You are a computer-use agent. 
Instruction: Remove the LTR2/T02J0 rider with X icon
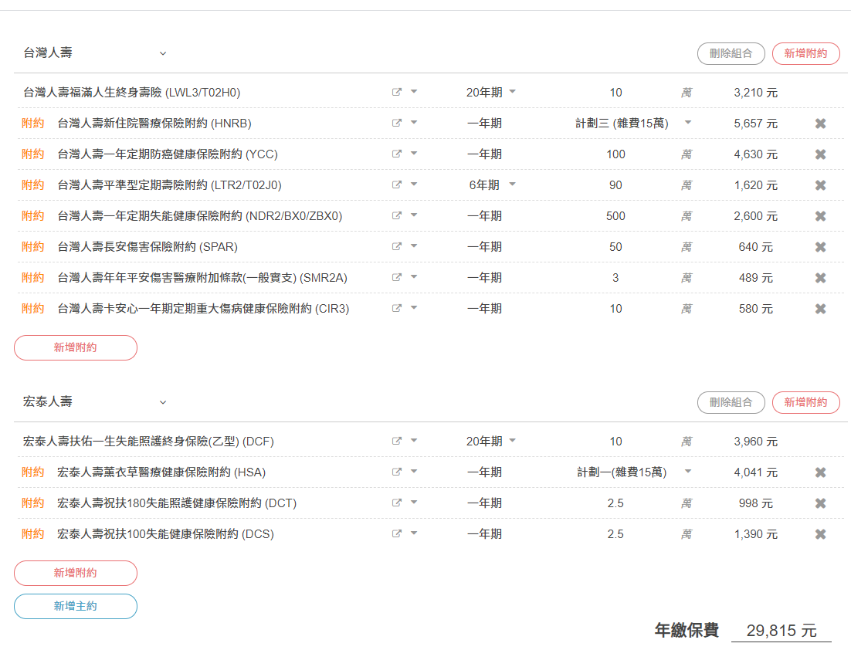tap(821, 185)
